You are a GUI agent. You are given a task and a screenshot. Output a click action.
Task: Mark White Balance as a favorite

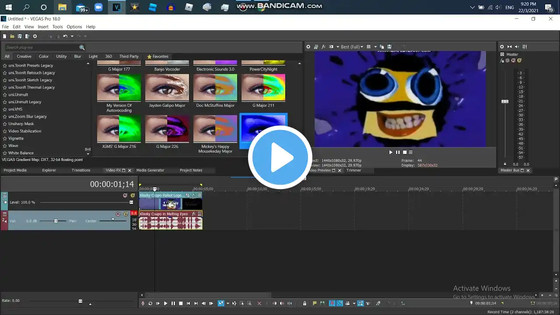pos(5,153)
